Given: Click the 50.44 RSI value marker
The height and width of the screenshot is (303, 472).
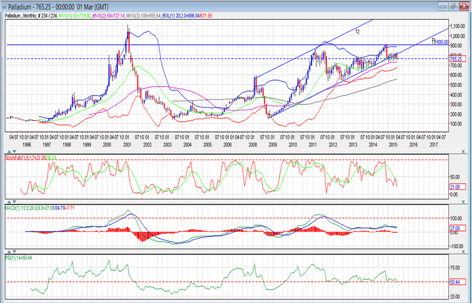Looking at the screenshot, I should pyautogui.click(x=455, y=282).
